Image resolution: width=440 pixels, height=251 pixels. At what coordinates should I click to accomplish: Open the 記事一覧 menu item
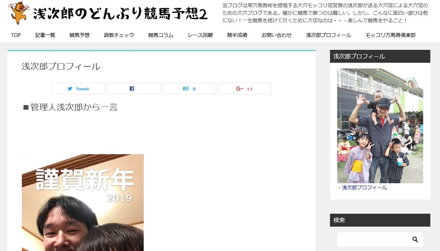tap(46, 35)
